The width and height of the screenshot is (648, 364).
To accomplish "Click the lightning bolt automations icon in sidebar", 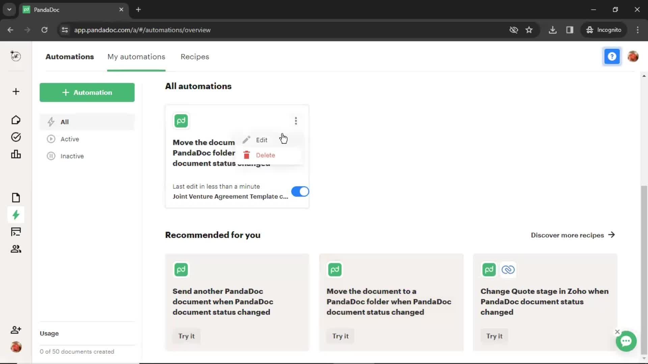I will pyautogui.click(x=16, y=215).
